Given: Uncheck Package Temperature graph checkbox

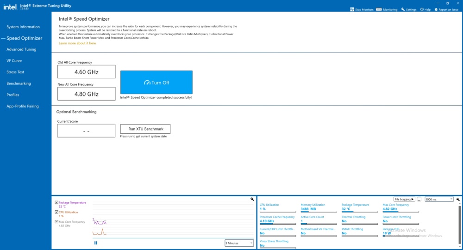Looking at the screenshot, I should coord(56,202).
